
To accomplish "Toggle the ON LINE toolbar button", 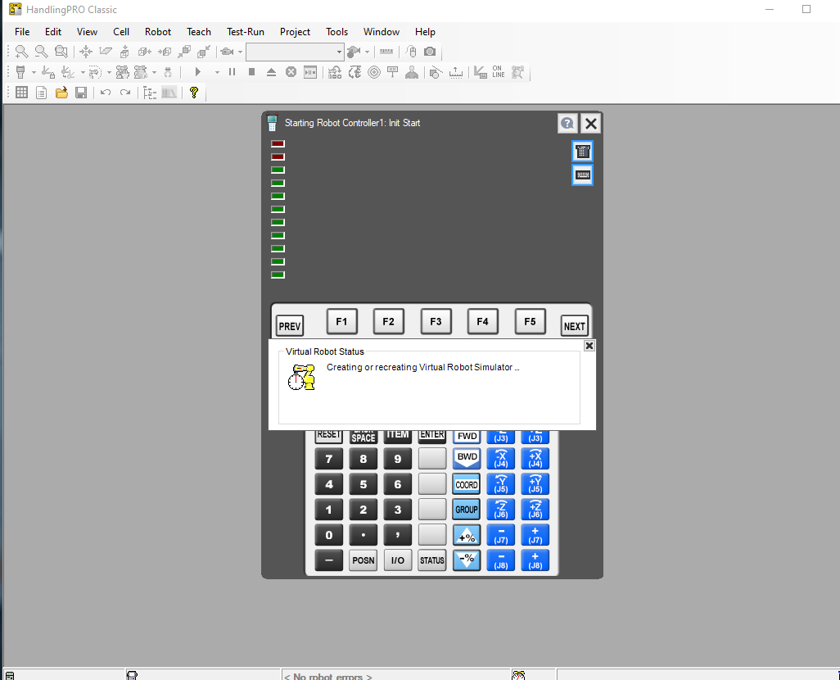I will pyautogui.click(x=499, y=72).
